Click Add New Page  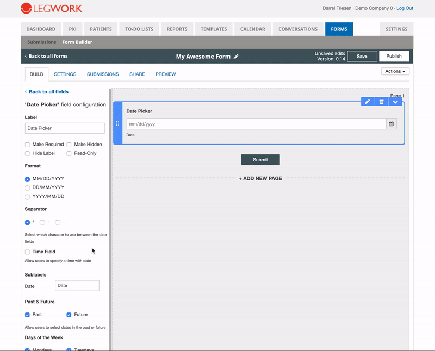(x=260, y=179)
